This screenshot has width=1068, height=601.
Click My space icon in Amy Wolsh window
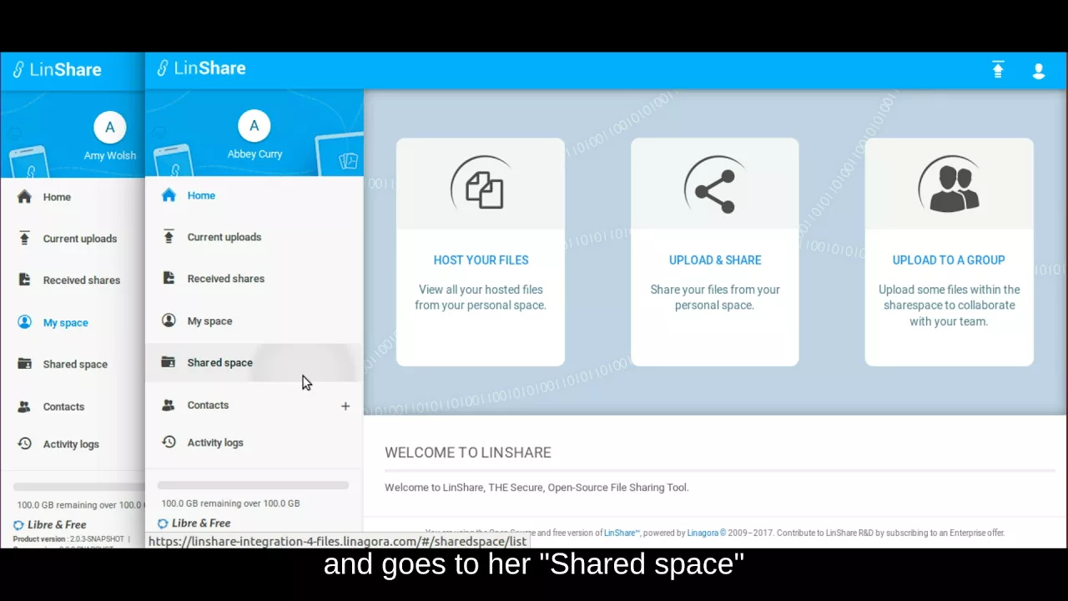(x=24, y=322)
